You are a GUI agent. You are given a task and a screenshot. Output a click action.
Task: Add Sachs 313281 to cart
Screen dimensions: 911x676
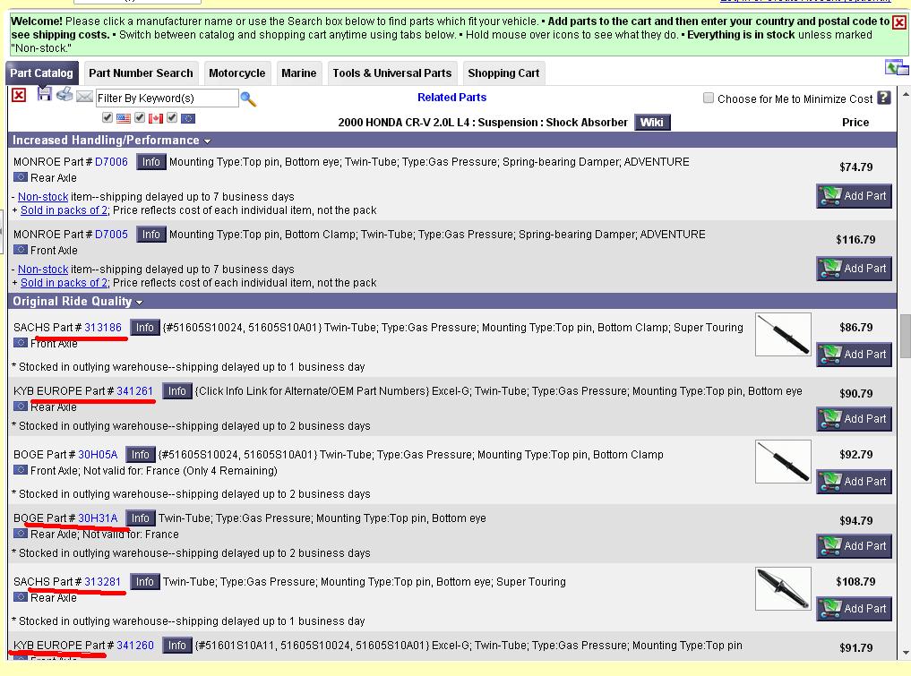click(x=854, y=609)
